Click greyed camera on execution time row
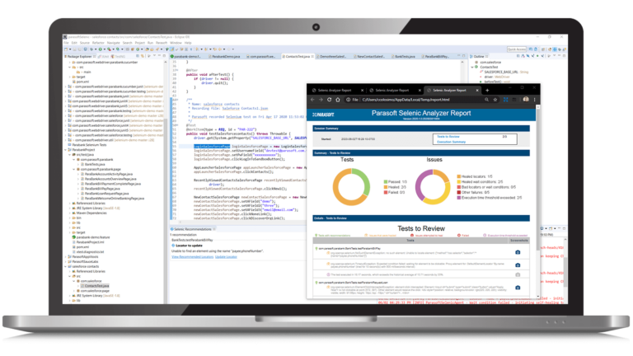 518,274
